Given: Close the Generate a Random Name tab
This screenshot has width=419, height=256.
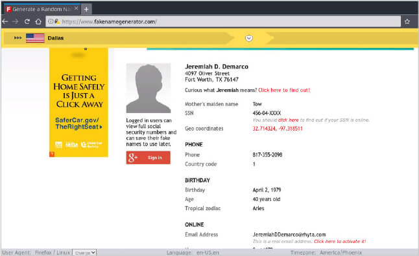Looking at the screenshot, I should tap(76, 8).
